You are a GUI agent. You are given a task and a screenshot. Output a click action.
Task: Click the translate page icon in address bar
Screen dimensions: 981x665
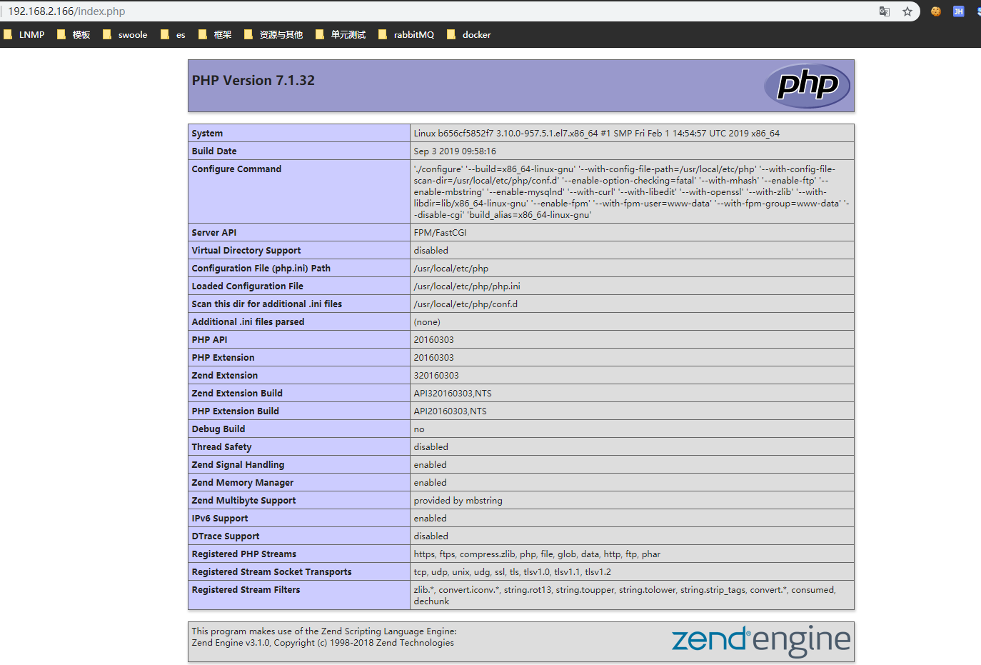885,11
